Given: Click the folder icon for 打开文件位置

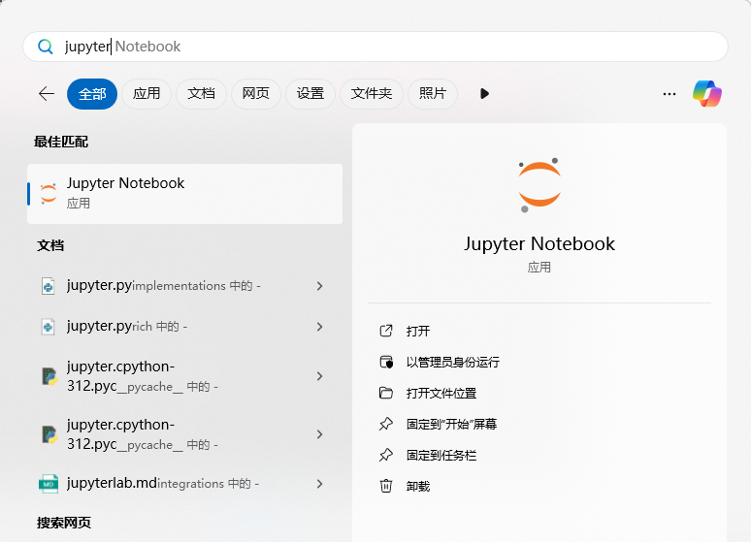Looking at the screenshot, I should tap(386, 393).
